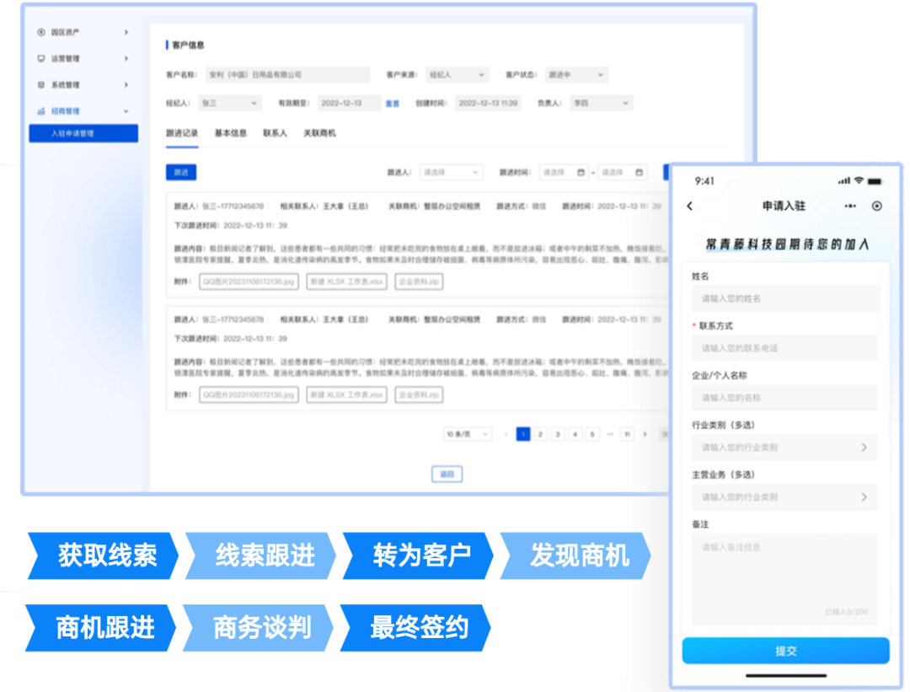The height and width of the screenshot is (692, 910).
Task: Switch to the 基本信息 tab
Action: pos(231,133)
